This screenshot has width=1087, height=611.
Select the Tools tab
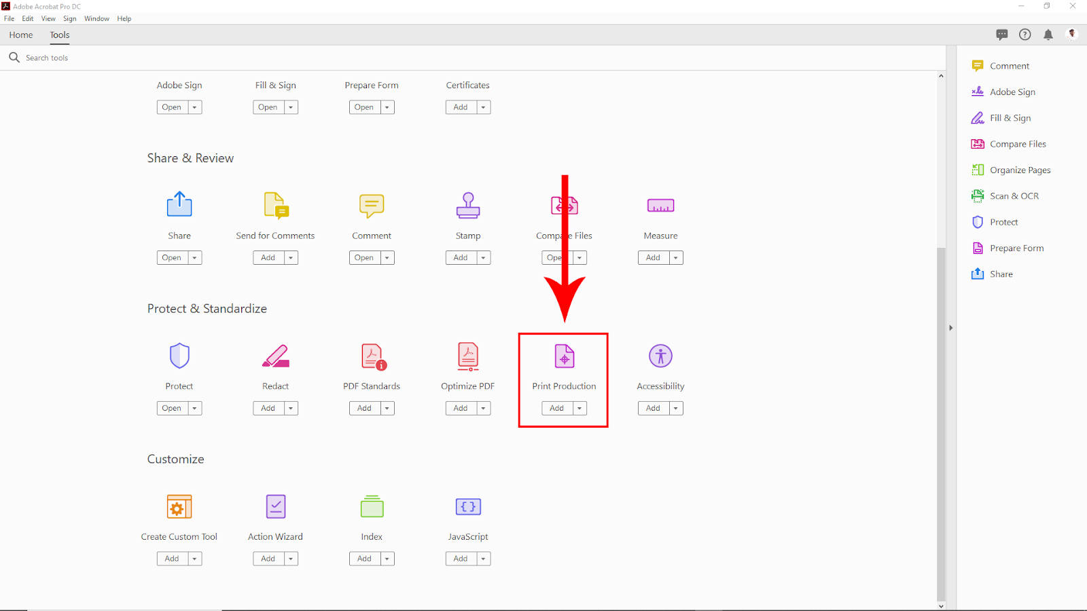[x=60, y=35]
